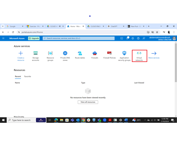This screenshot has width=177, height=146.
Task: Open the volume control in system tray
Action: point(155,120)
